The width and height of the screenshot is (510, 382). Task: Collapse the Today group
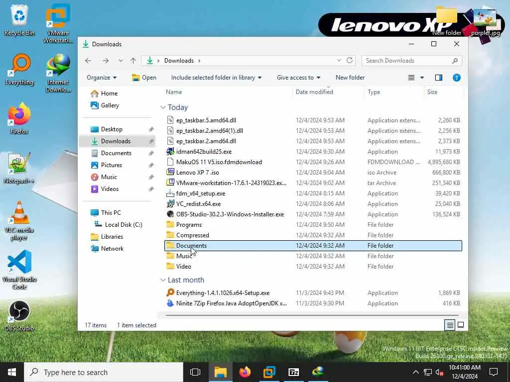tap(163, 107)
